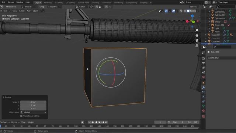The image size is (236, 133).
Task: Open the viewport Add menu
Action: click(28, 11)
